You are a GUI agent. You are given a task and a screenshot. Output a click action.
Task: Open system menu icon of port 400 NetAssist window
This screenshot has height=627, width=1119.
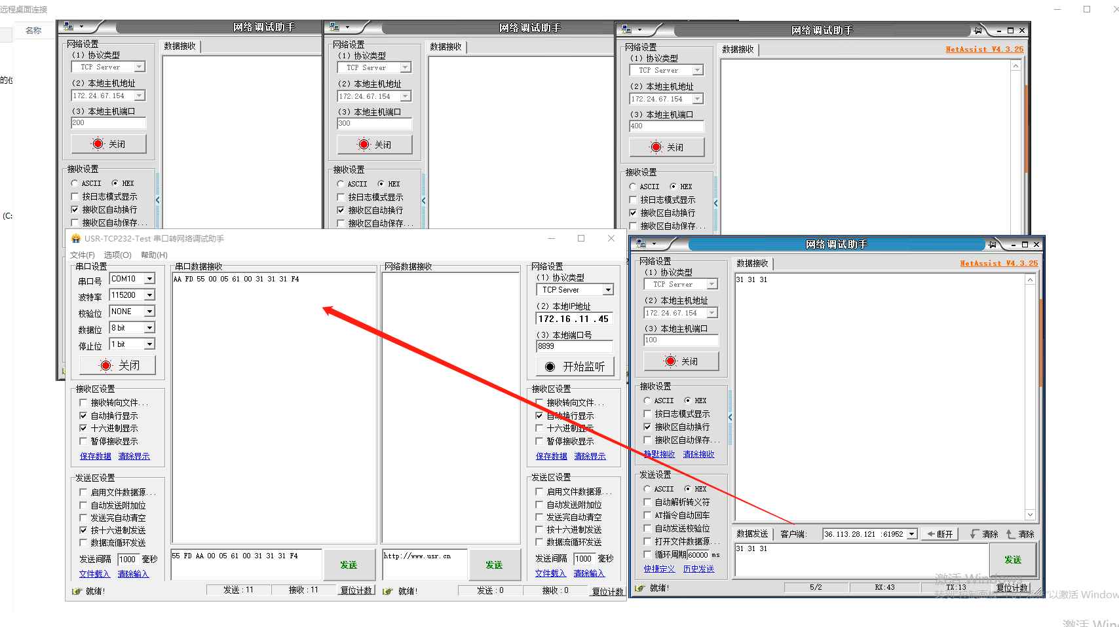coord(627,30)
